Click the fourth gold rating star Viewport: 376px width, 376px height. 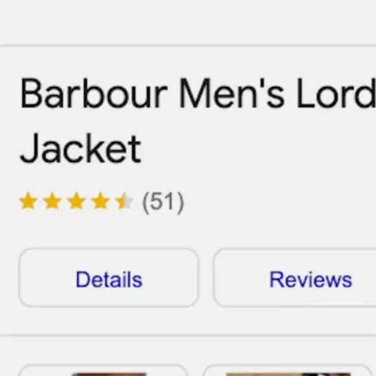pos(100,201)
